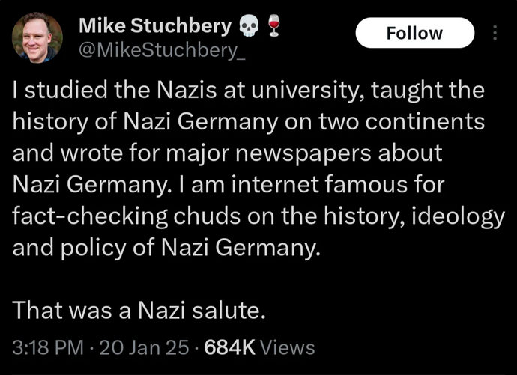Screen dimensions: 517x375
Task: Click the skull emoji beside the name
Action: [x=247, y=27]
